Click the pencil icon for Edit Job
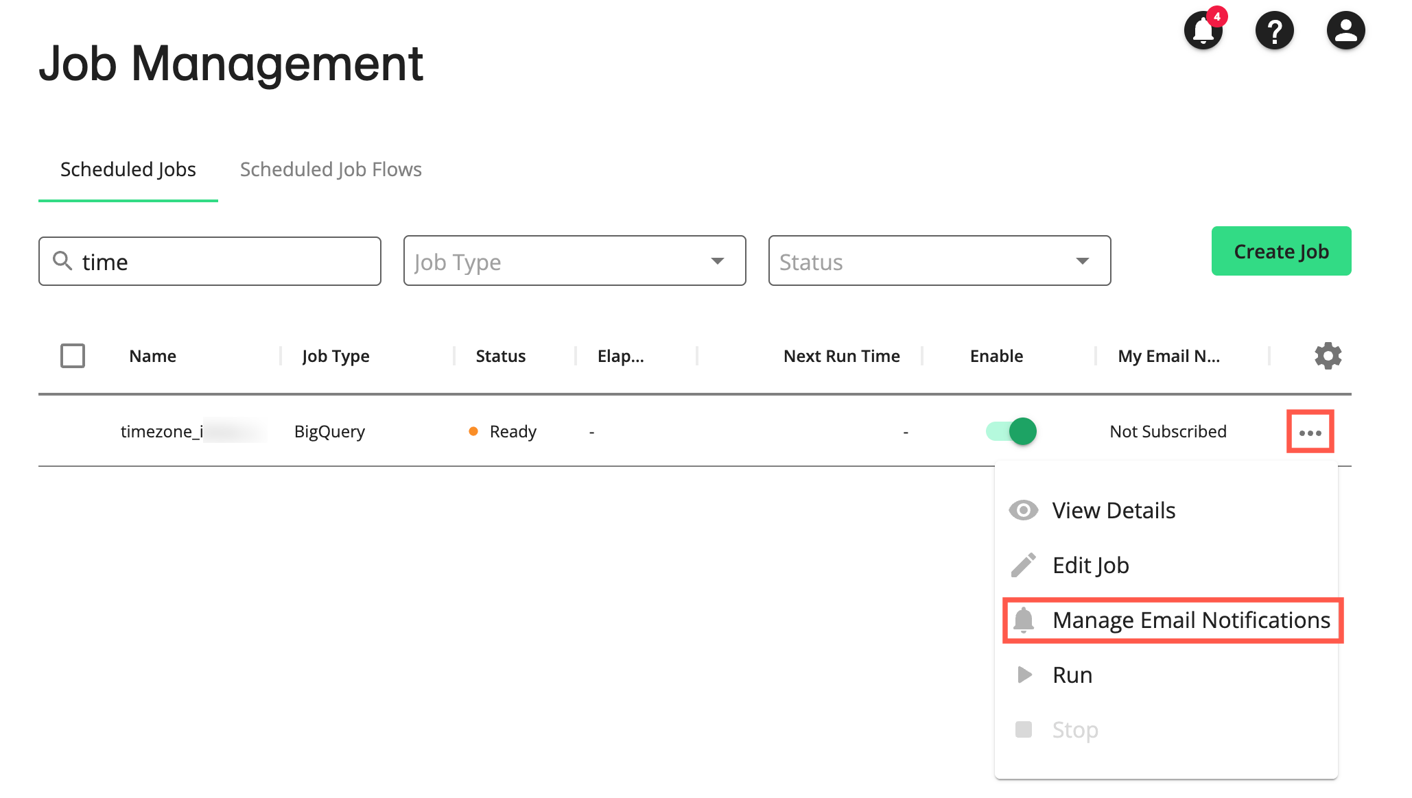Image resolution: width=1412 pixels, height=798 pixels. (1023, 565)
